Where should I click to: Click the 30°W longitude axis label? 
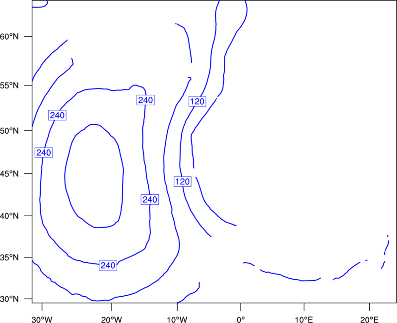pos(42,320)
